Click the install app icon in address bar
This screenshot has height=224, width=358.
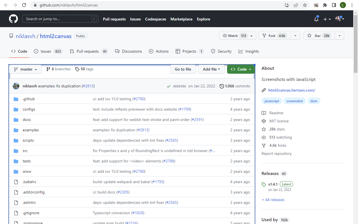(x=287, y=5)
